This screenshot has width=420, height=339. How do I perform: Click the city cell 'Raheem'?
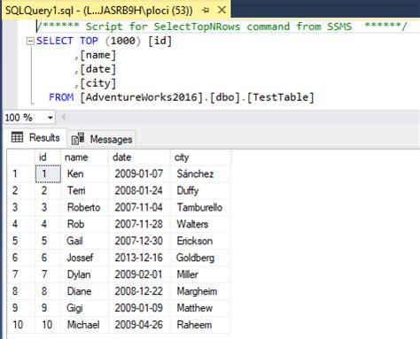(200, 325)
